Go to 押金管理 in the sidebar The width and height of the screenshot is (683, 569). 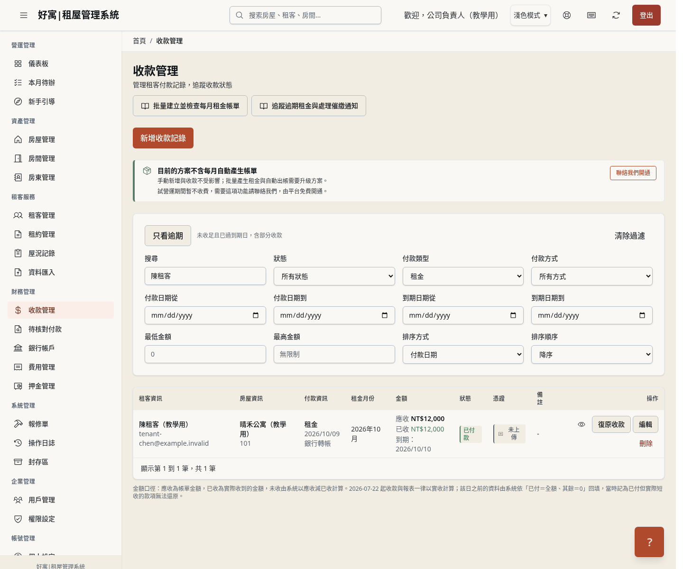click(61, 386)
